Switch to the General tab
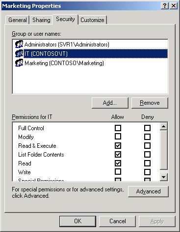 tap(18, 20)
